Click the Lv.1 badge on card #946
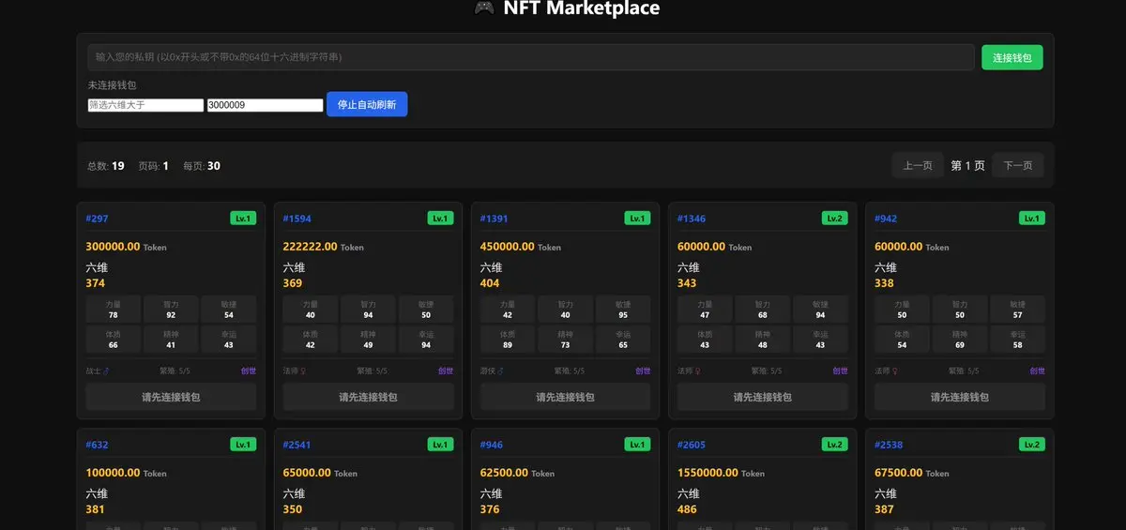 [x=637, y=445]
